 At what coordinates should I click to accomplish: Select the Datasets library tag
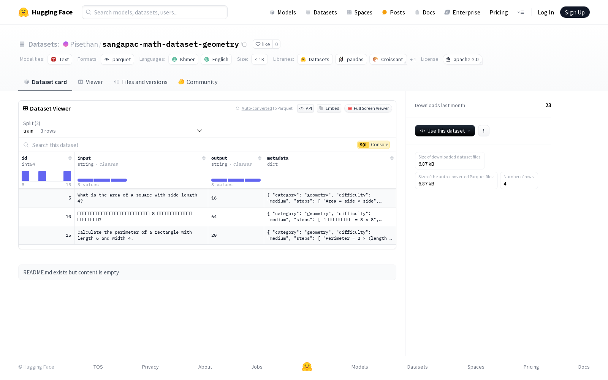coord(315,59)
